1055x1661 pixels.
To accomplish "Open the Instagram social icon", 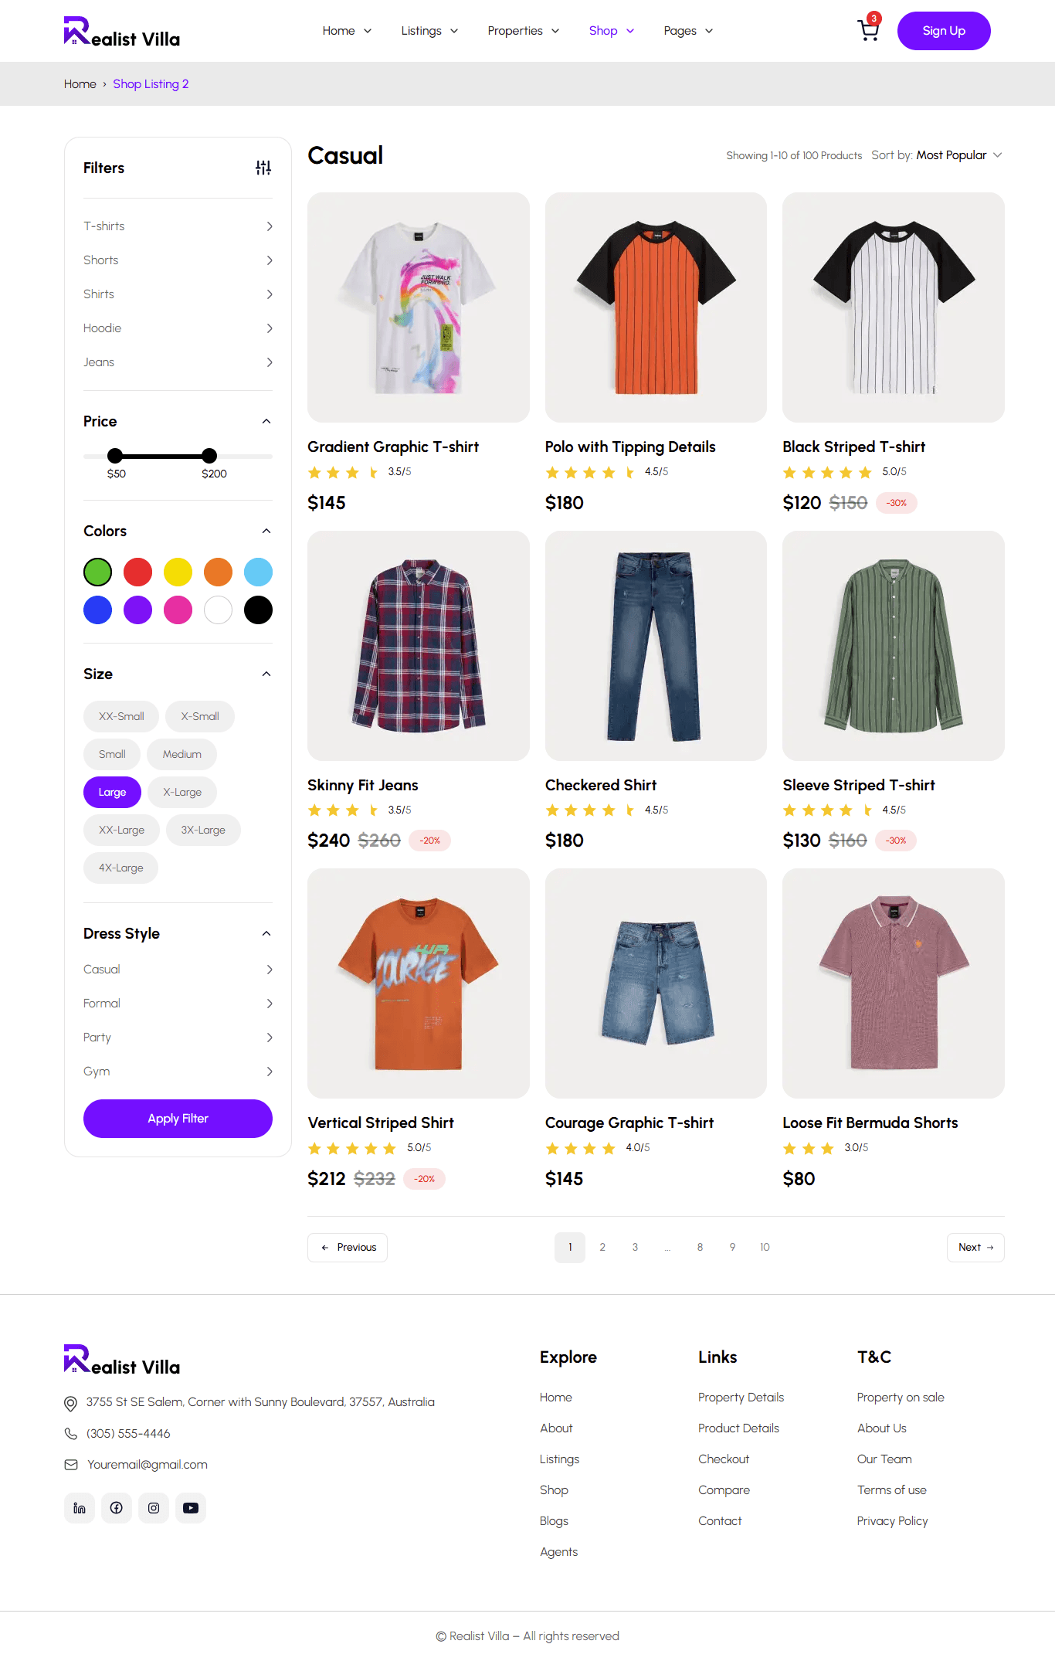I will [x=154, y=1508].
